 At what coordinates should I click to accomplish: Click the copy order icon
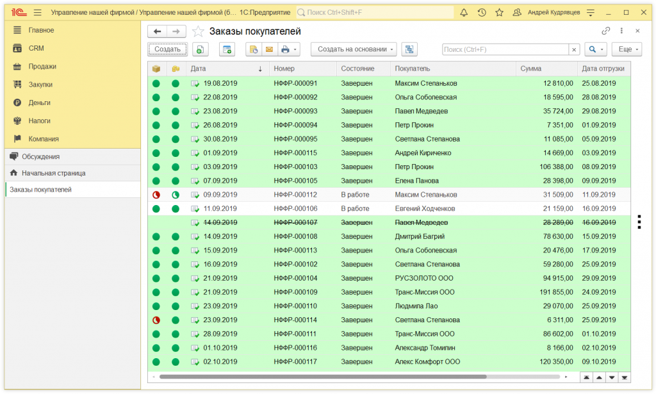pyautogui.click(x=201, y=49)
